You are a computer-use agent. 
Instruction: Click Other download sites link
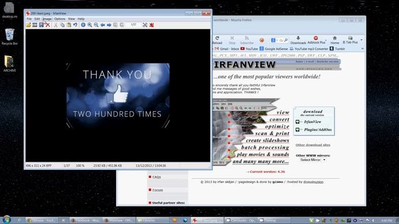[313, 145]
